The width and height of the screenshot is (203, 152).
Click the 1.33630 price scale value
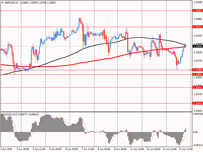pos(198,52)
